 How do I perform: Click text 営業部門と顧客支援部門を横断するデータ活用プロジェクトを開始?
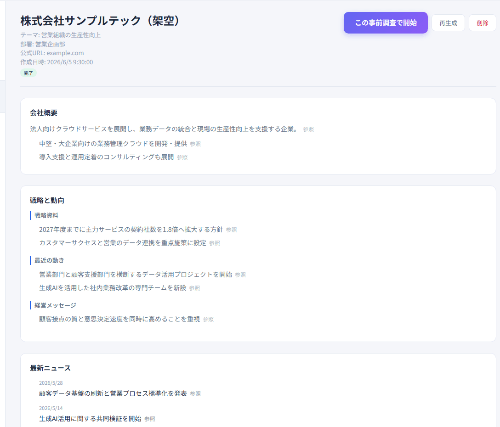coord(136,275)
